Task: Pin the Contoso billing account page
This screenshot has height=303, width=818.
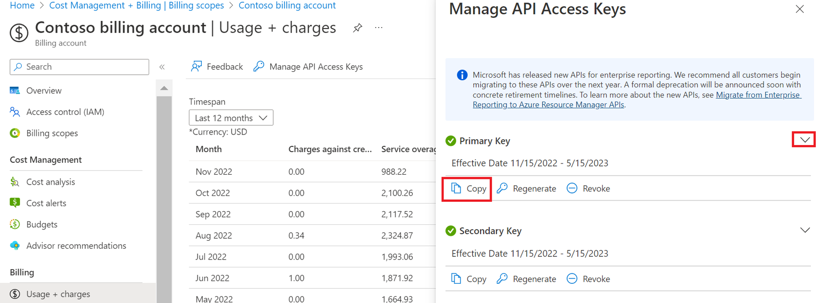Action: coord(357,28)
